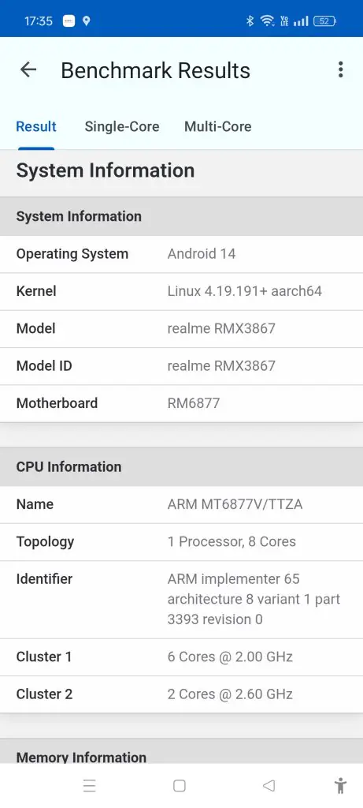Open the three-dot overflow menu
363x808 pixels.
[340, 69]
